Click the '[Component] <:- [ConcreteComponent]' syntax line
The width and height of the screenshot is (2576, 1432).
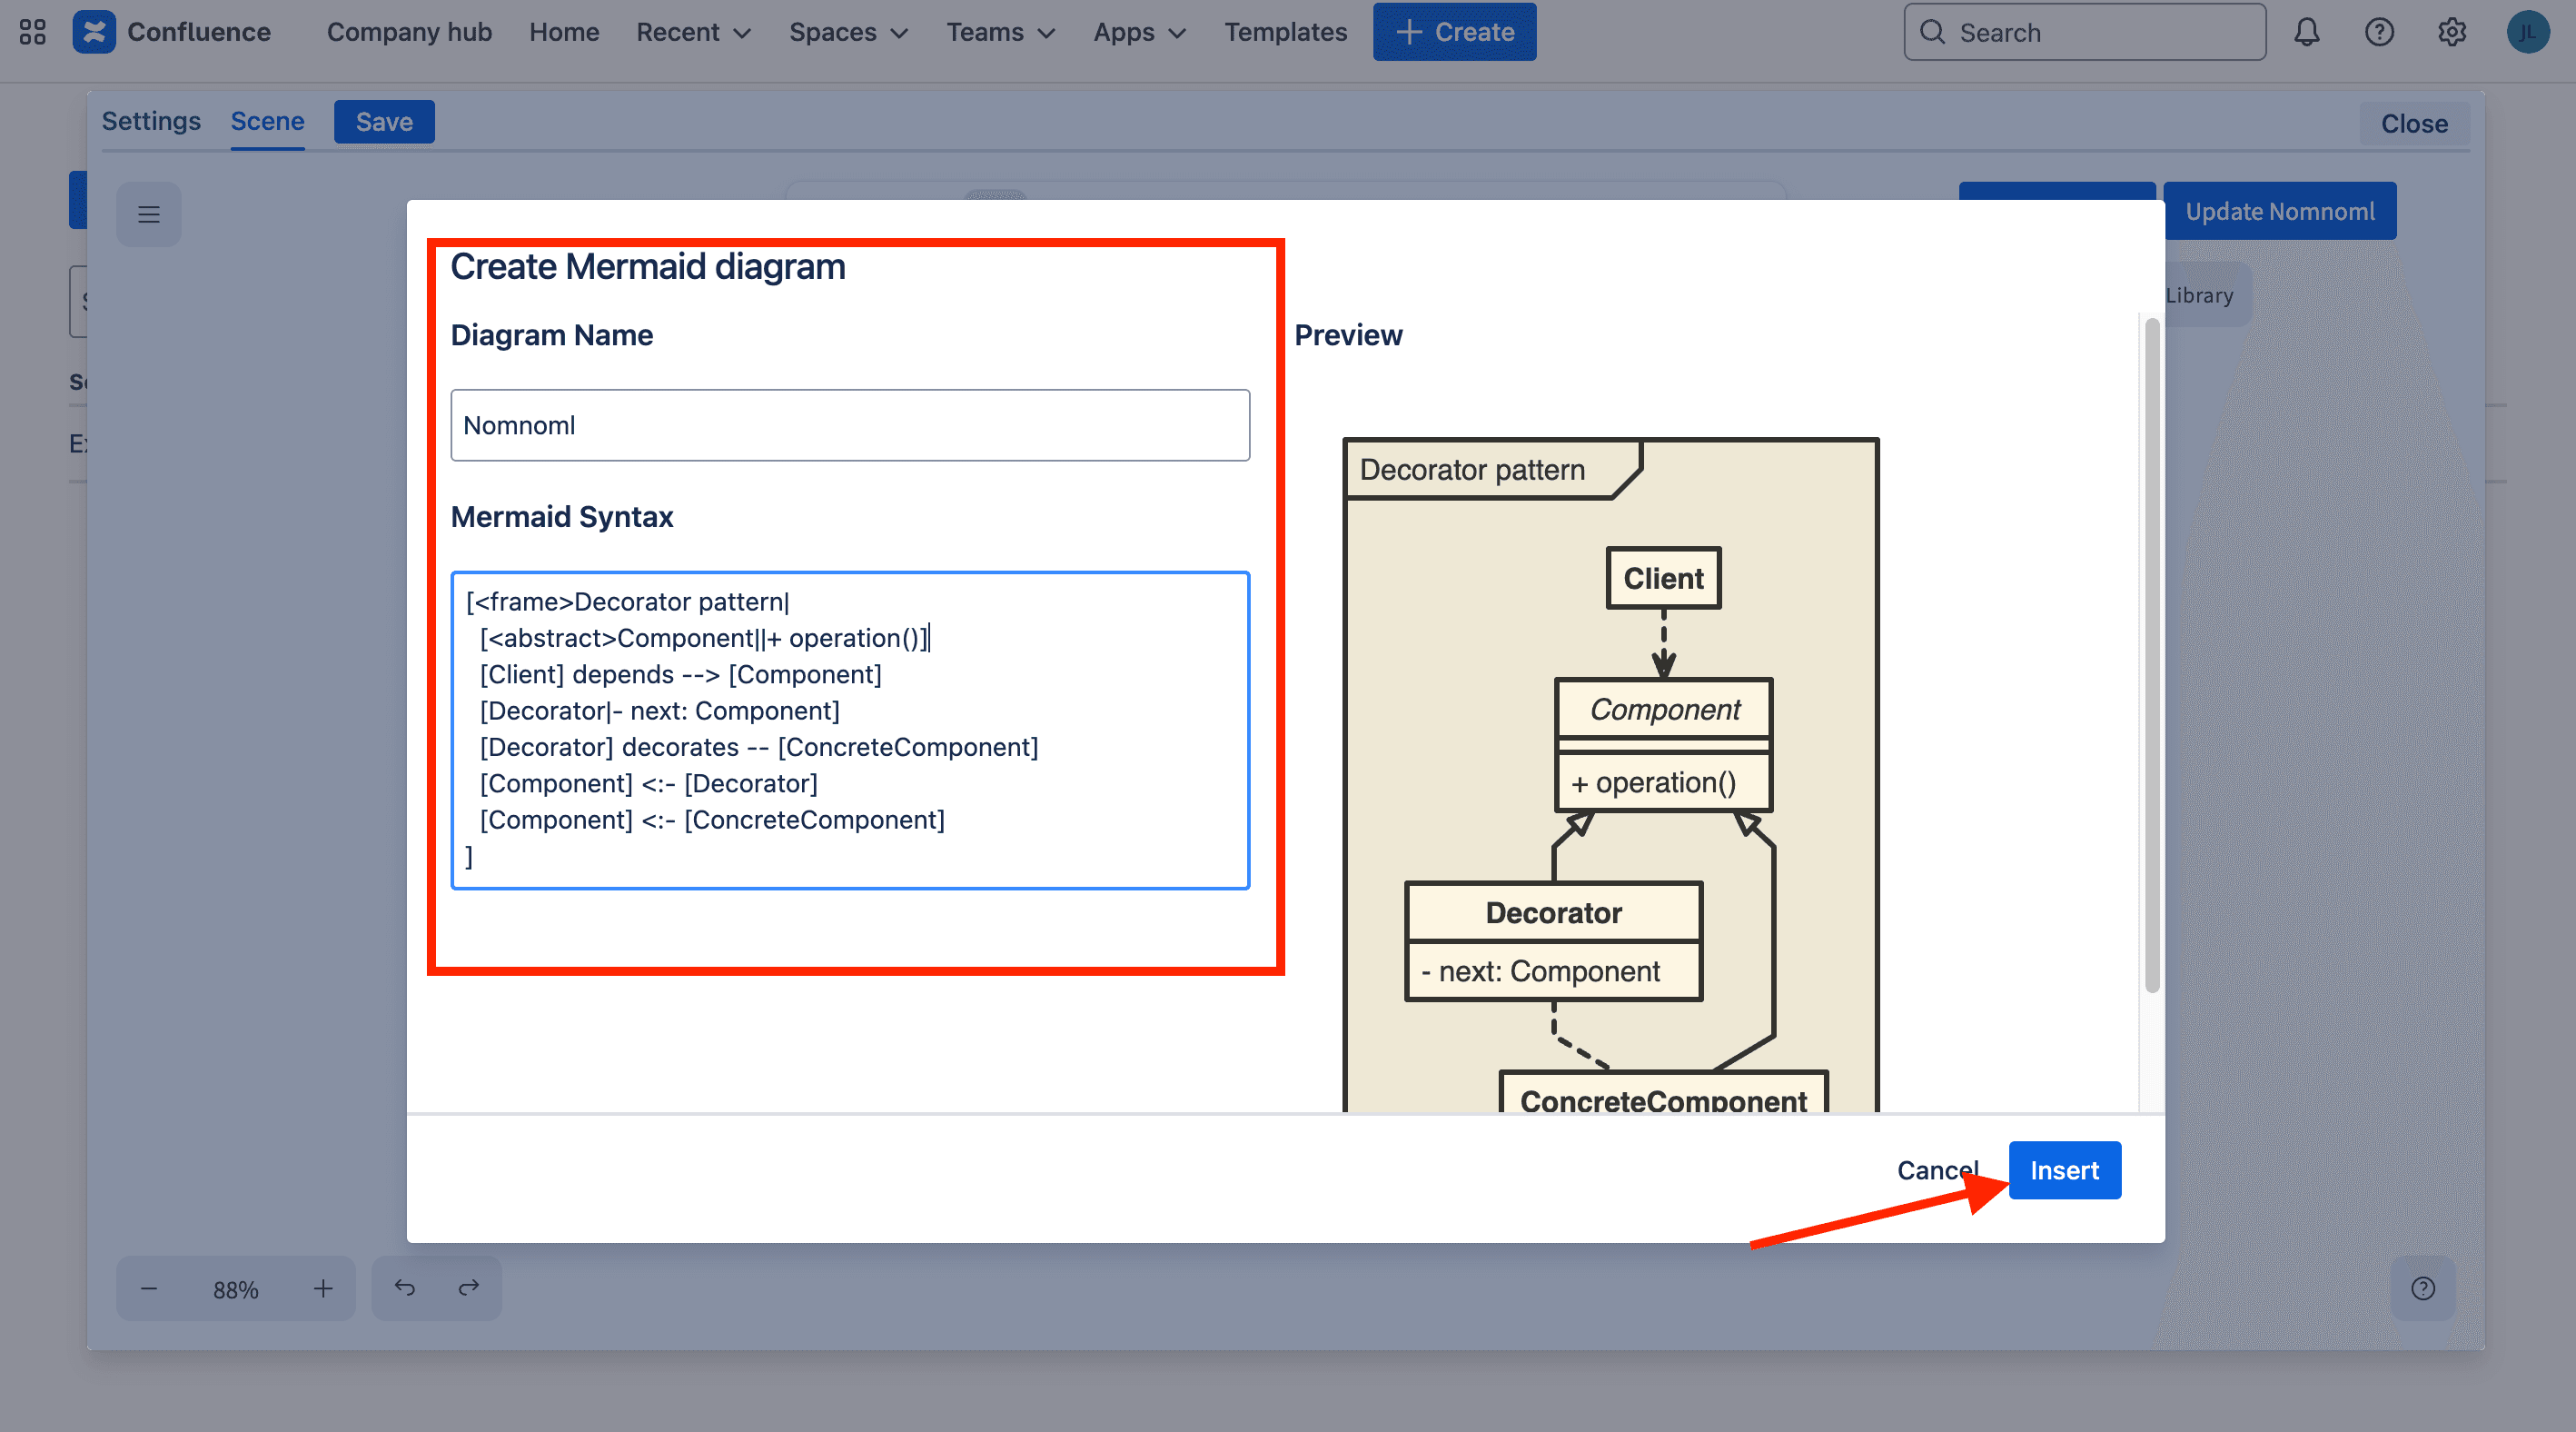(x=712, y=819)
